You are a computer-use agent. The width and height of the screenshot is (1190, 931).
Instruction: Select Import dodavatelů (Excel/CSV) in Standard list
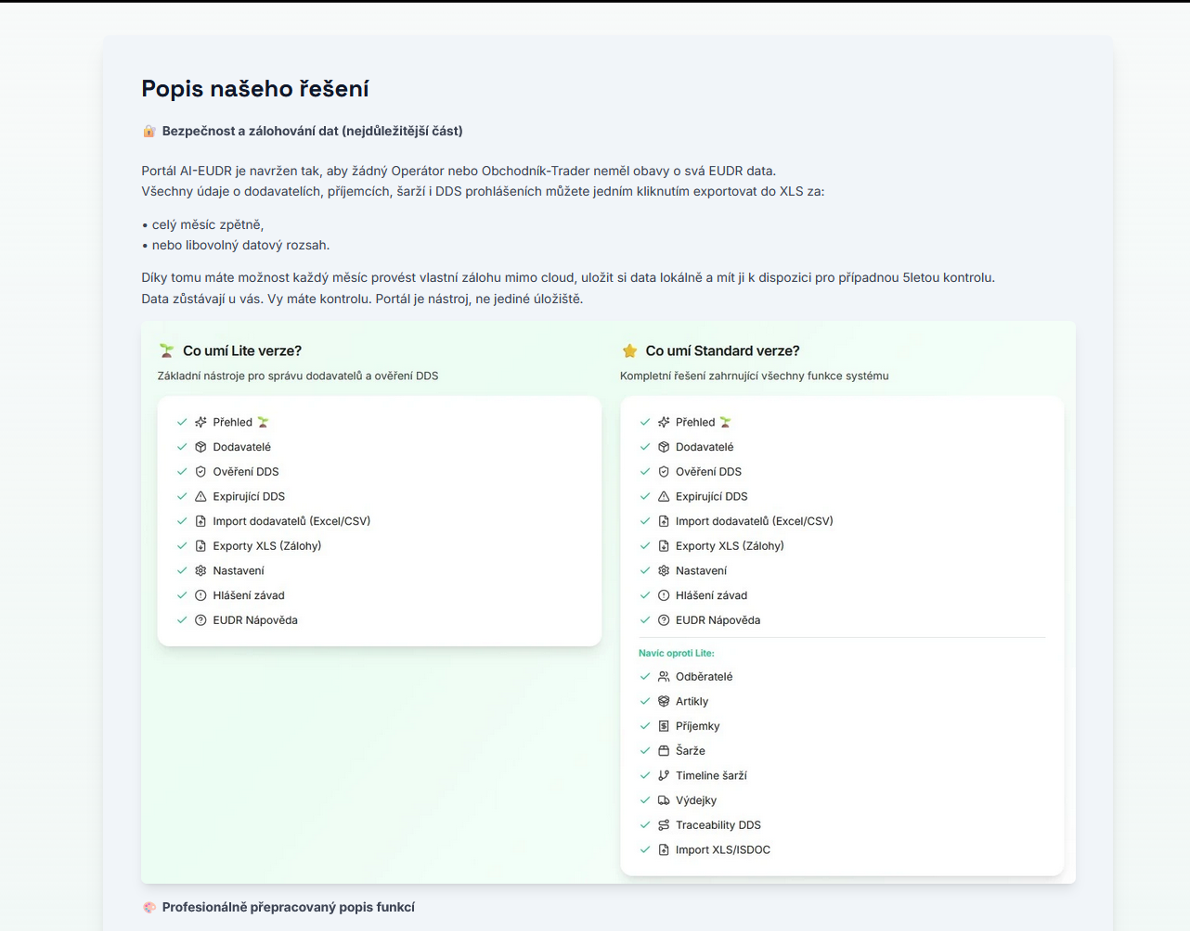coord(754,521)
